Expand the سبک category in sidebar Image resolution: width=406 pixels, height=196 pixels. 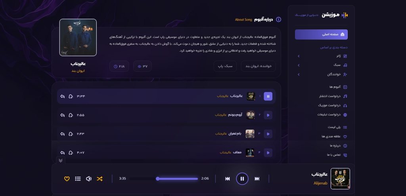[322, 65]
